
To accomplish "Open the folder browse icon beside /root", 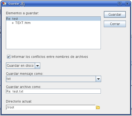I will tap(98, 107).
